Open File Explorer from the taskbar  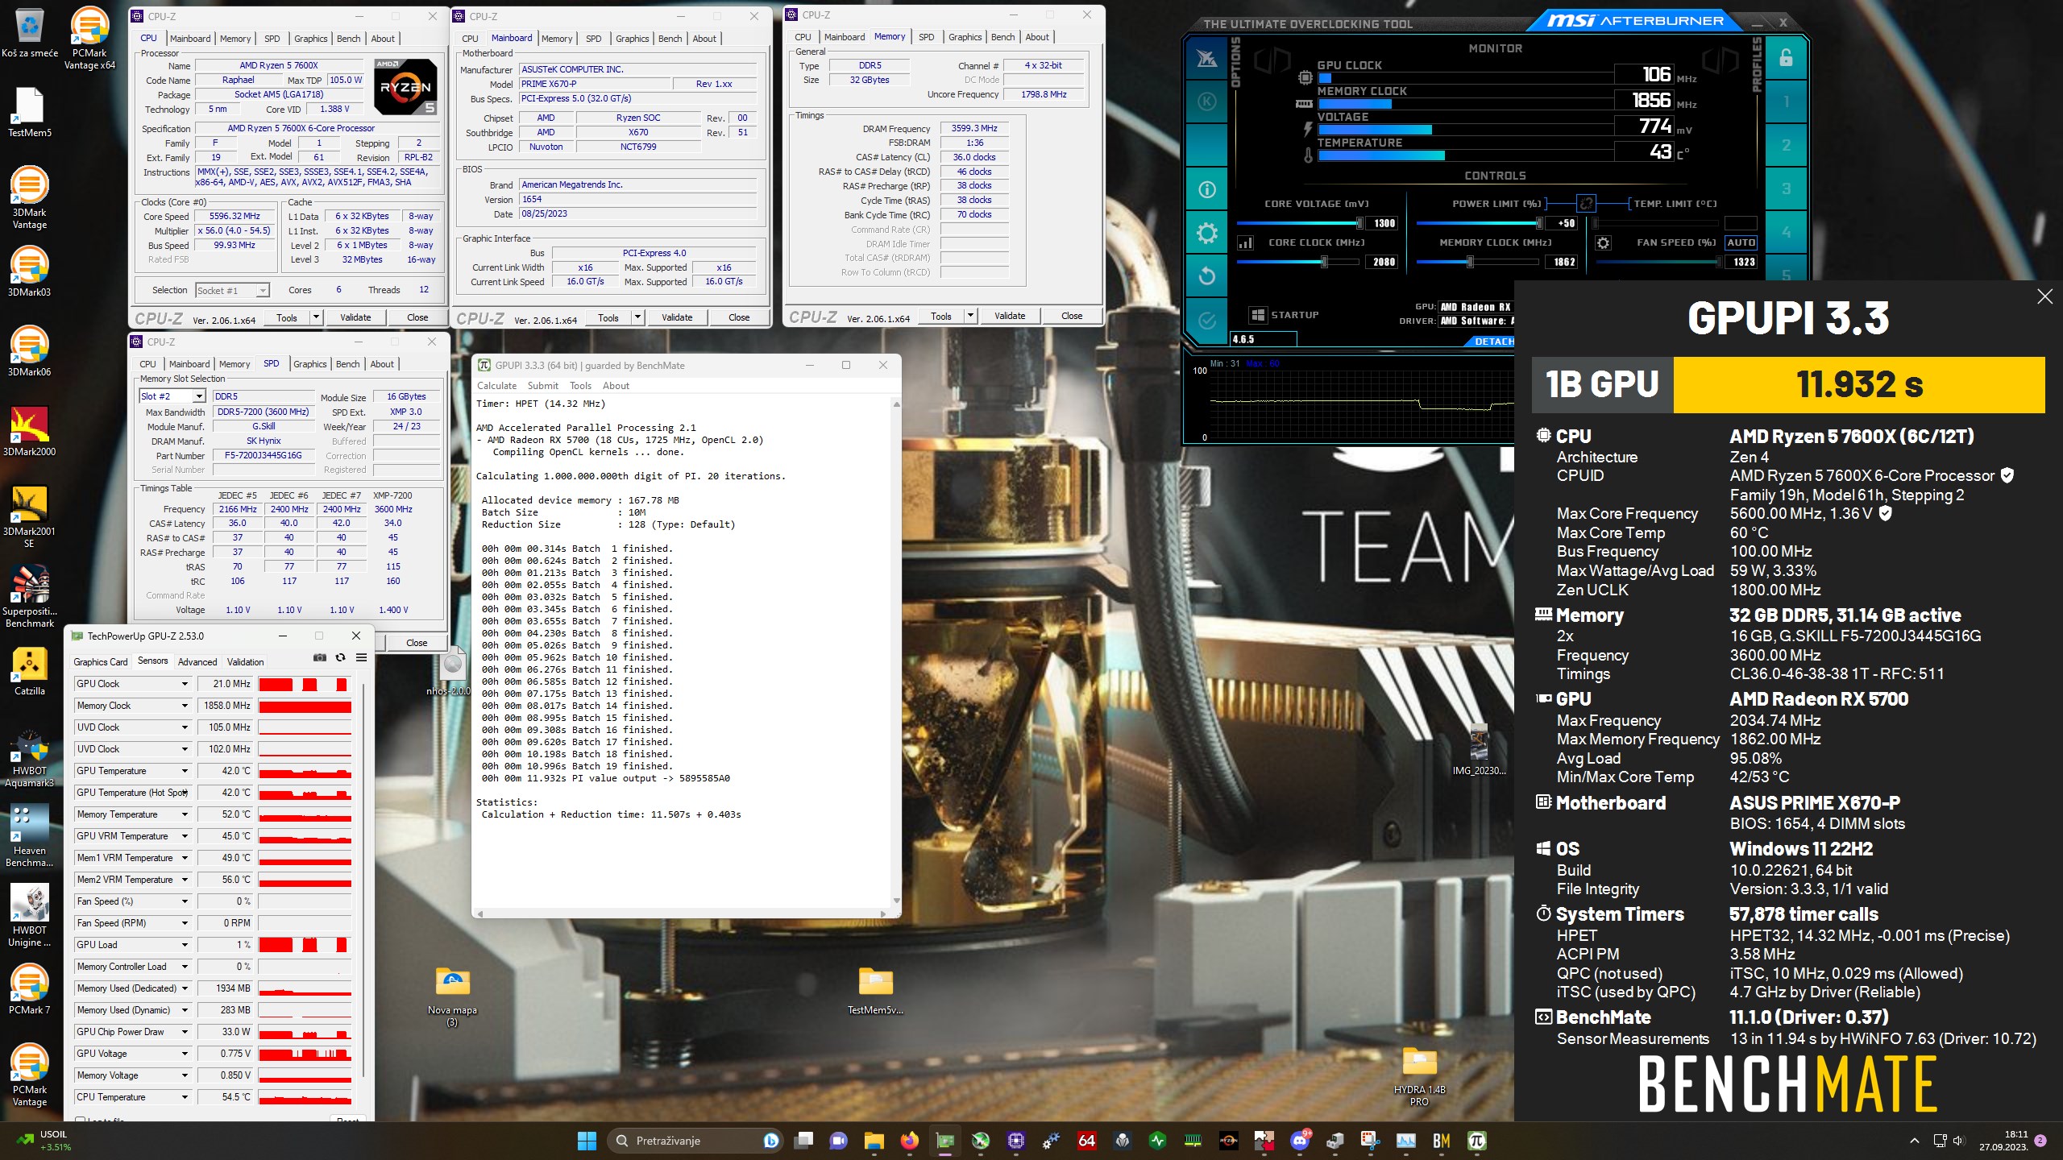click(874, 1141)
